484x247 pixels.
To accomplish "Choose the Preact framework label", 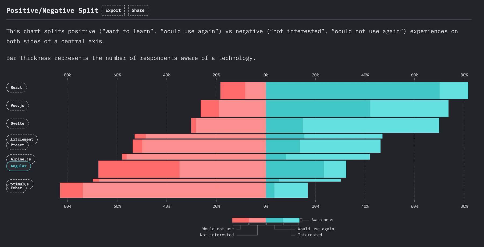I will click(17, 146).
